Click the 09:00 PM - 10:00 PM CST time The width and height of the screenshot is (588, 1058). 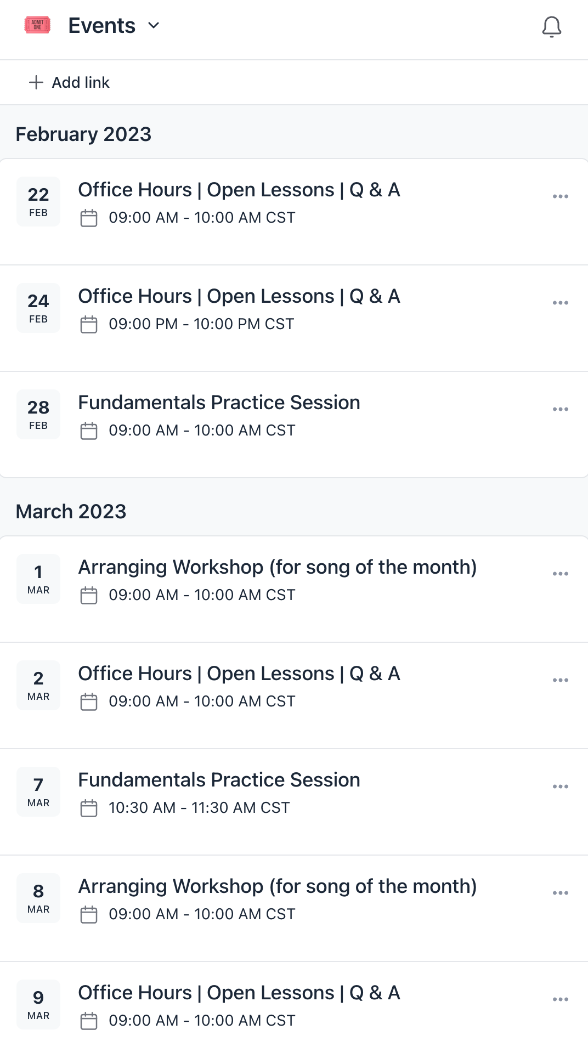[201, 324]
